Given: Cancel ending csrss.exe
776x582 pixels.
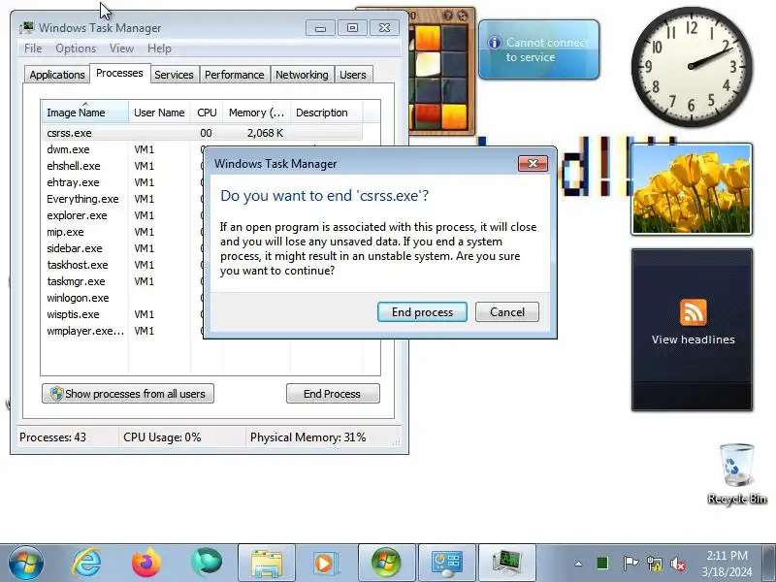Looking at the screenshot, I should tap(506, 311).
